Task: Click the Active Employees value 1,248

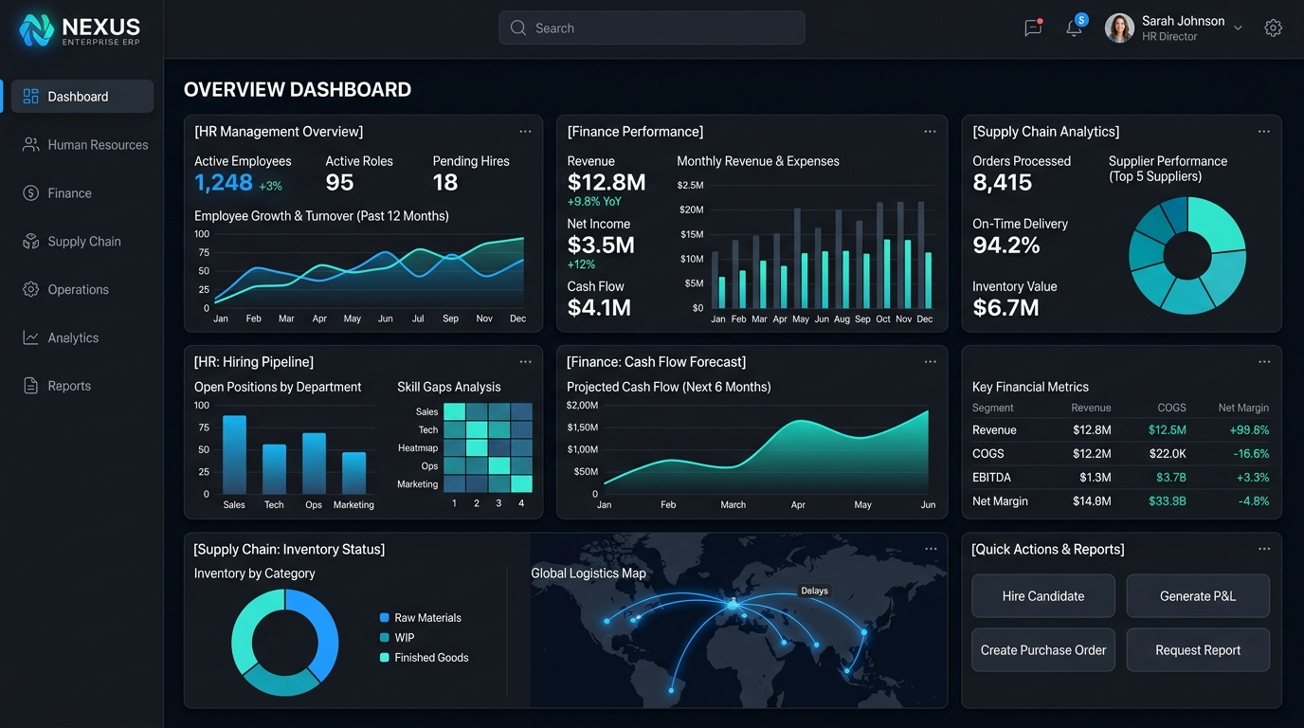Action: point(224,183)
